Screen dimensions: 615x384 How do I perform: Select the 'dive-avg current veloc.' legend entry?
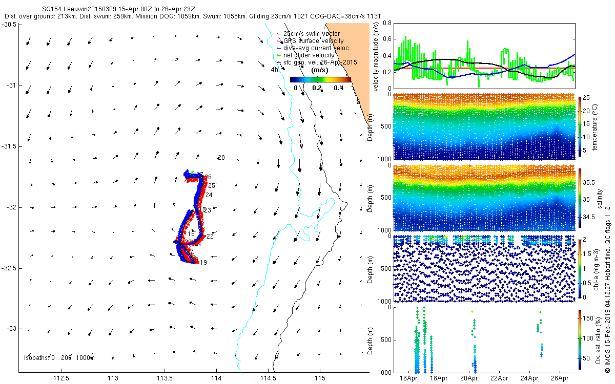(x=317, y=48)
